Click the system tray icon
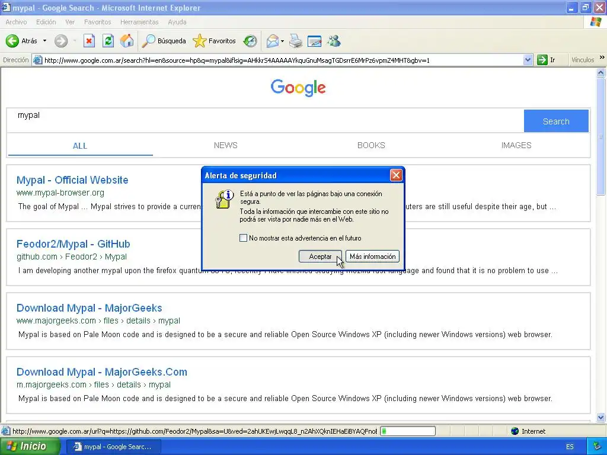This screenshot has height=455, width=607. pyautogui.click(x=597, y=447)
